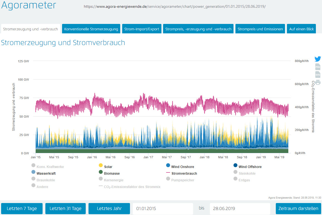Click start date field 01.01.2015
Screen dimensions: 322x215
click(163, 209)
